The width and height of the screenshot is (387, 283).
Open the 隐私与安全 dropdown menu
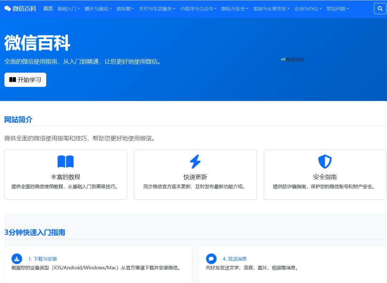(235, 9)
